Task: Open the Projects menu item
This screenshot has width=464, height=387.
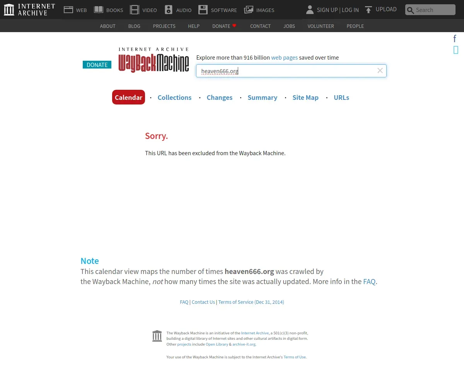Action: (x=164, y=26)
